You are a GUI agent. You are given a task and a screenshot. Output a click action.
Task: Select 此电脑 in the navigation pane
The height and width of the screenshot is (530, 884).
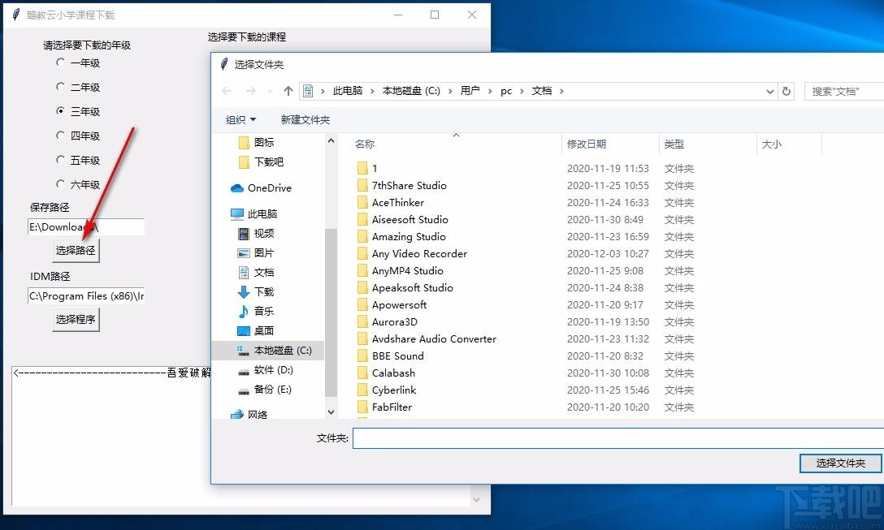pyautogui.click(x=254, y=214)
